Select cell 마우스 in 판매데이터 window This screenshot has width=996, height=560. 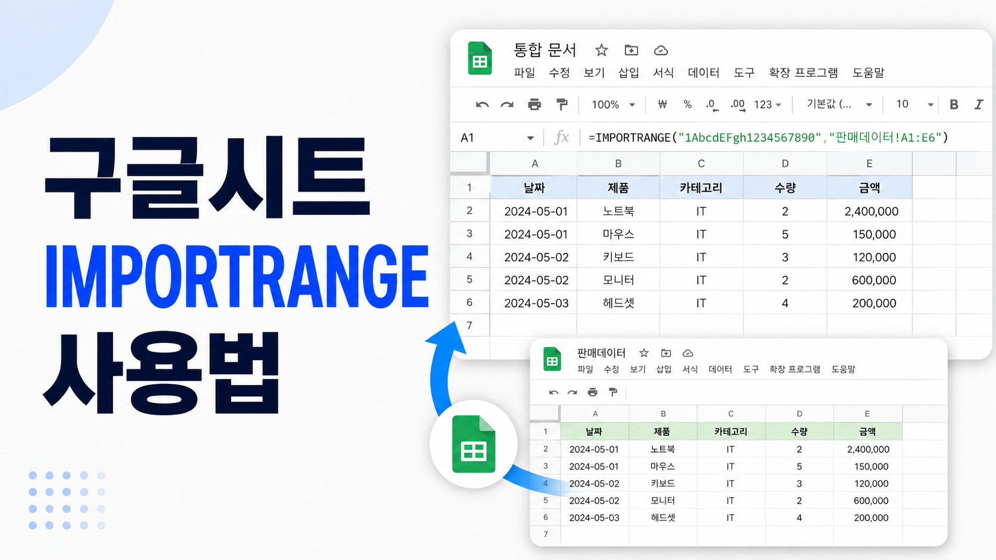663,466
